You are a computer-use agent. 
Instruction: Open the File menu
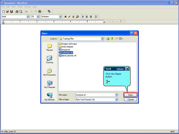pyautogui.click(x=3, y=7)
